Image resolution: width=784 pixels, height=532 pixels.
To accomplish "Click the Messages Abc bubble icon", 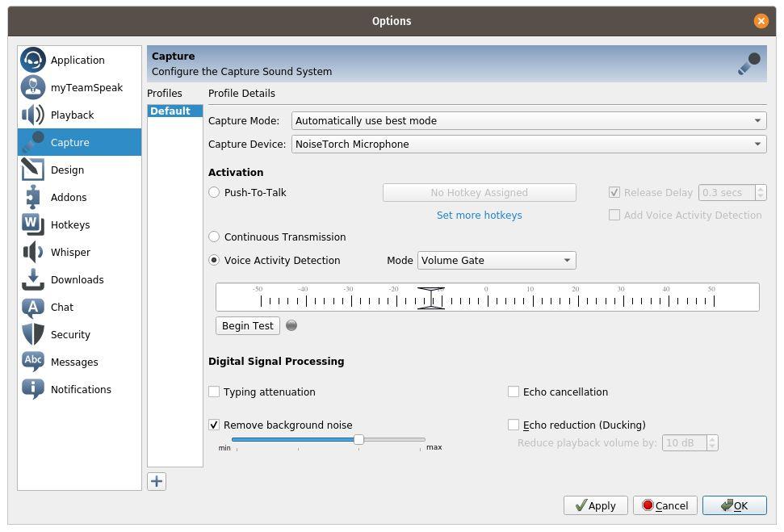I will coord(33,362).
